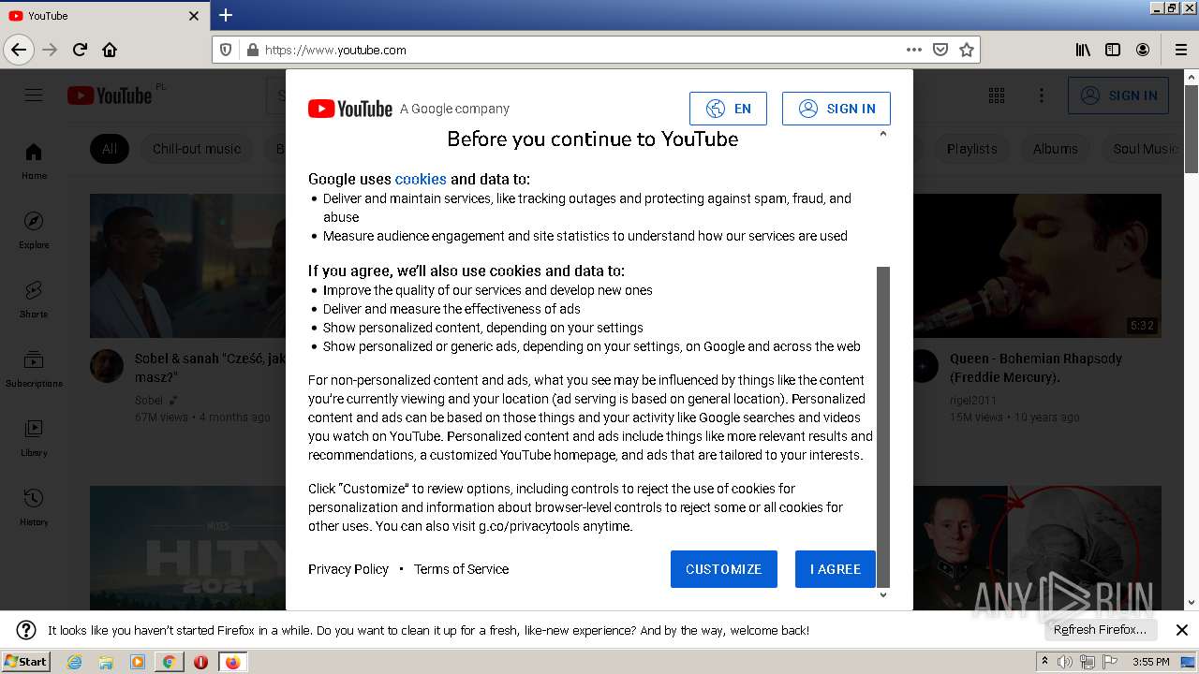Image resolution: width=1199 pixels, height=674 pixels.
Task: Select the Playlists filter chip
Action: pyautogui.click(x=971, y=149)
